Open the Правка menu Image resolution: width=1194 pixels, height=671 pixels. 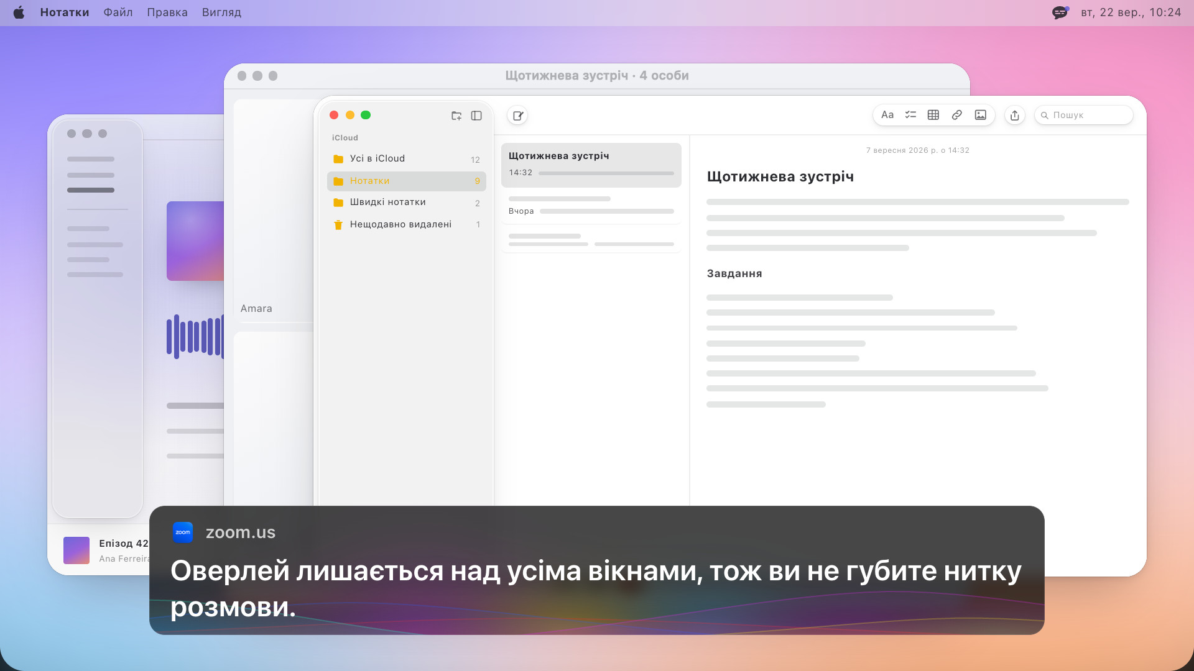pos(167,12)
